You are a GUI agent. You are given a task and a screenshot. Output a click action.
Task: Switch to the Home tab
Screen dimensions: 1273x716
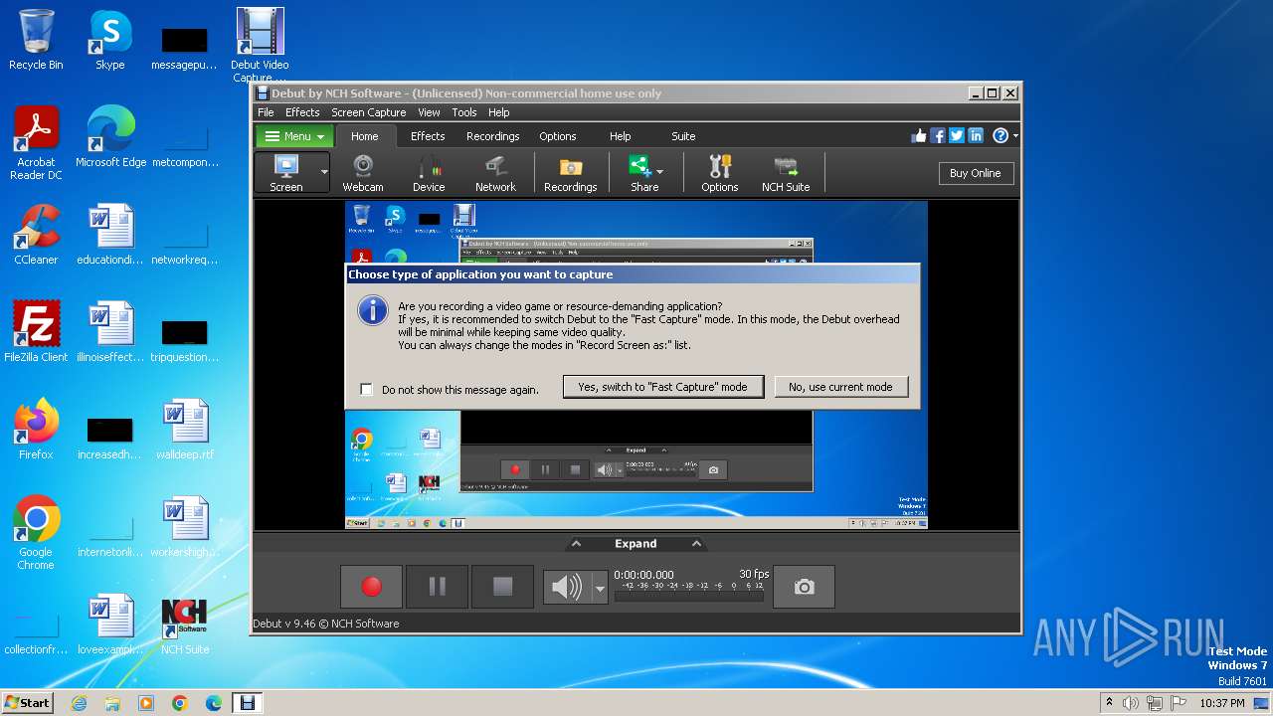pos(364,136)
